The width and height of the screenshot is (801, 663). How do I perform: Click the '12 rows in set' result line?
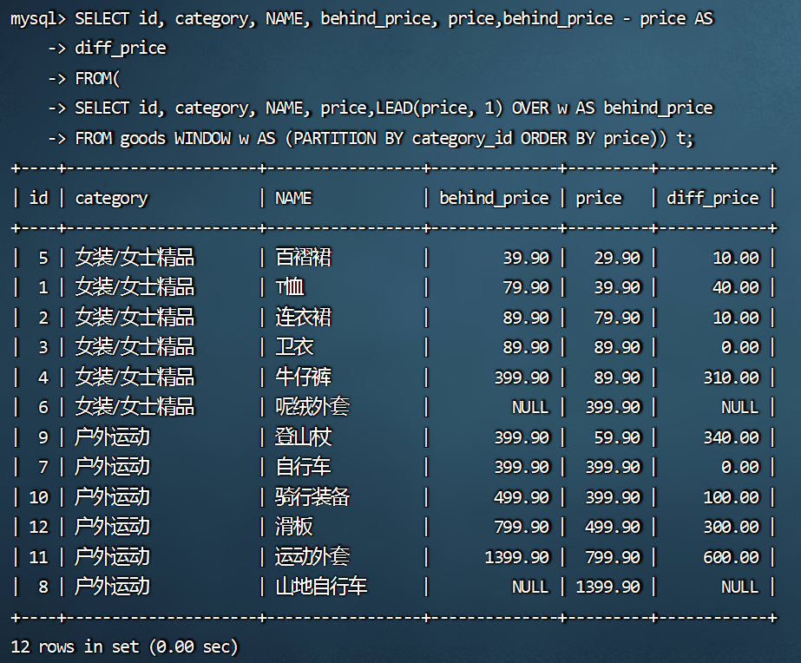(x=124, y=647)
